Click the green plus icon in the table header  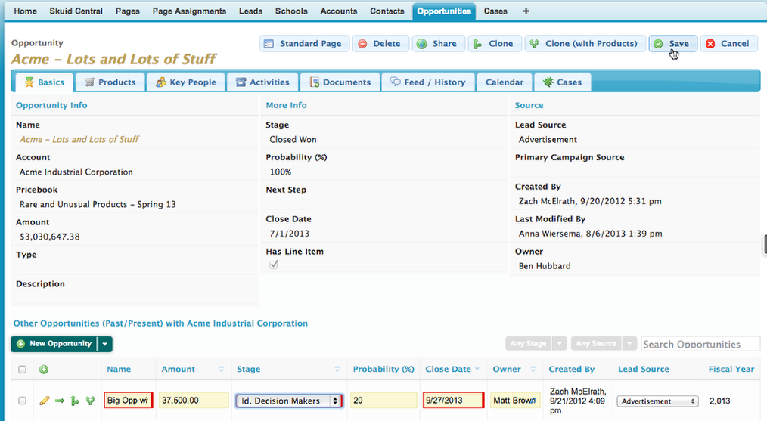pyautogui.click(x=44, y=370)
